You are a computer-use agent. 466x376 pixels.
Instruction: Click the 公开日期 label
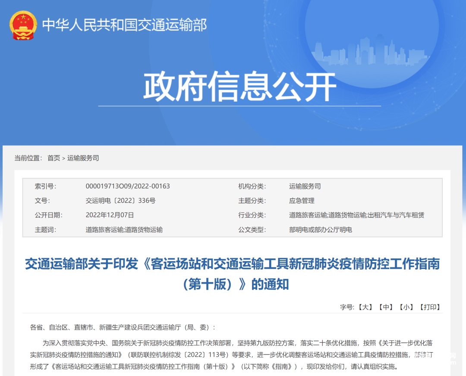coord(48,215)
